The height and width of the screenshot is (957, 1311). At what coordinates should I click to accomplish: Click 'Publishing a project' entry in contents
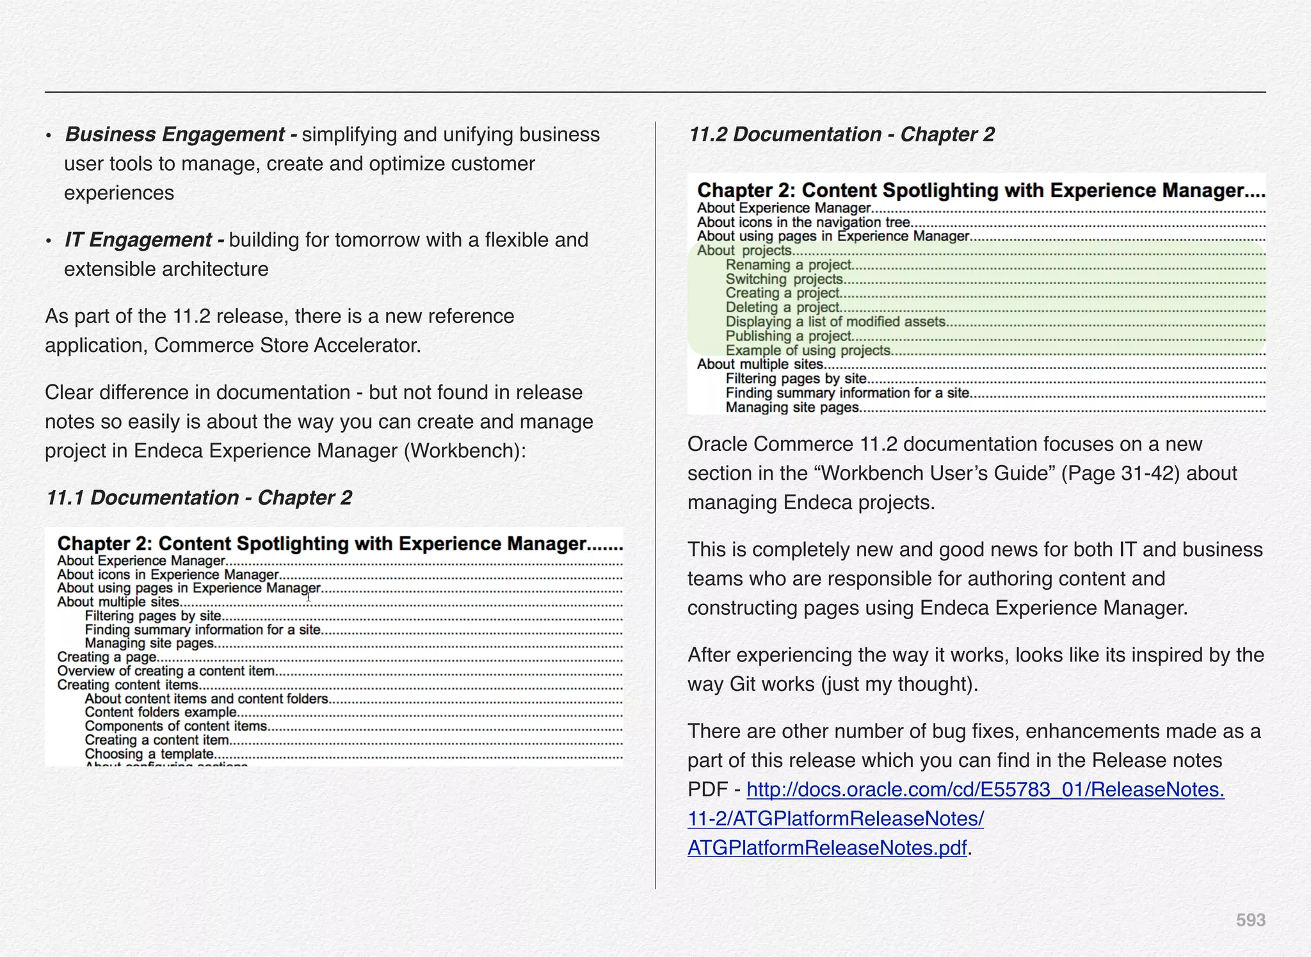788,336
